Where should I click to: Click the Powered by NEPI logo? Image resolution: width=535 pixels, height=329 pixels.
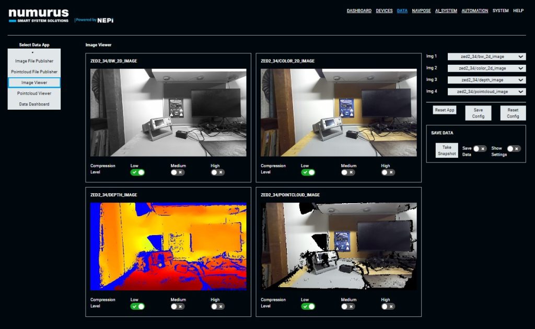(94, 20)
